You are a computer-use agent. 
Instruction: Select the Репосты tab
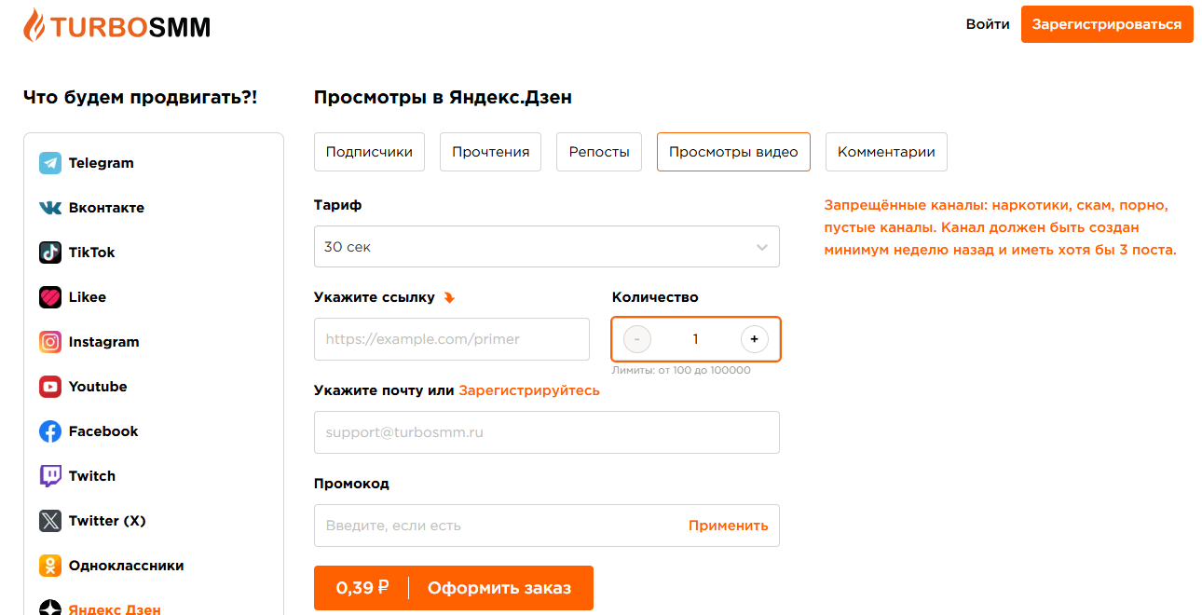coord(599,152)
